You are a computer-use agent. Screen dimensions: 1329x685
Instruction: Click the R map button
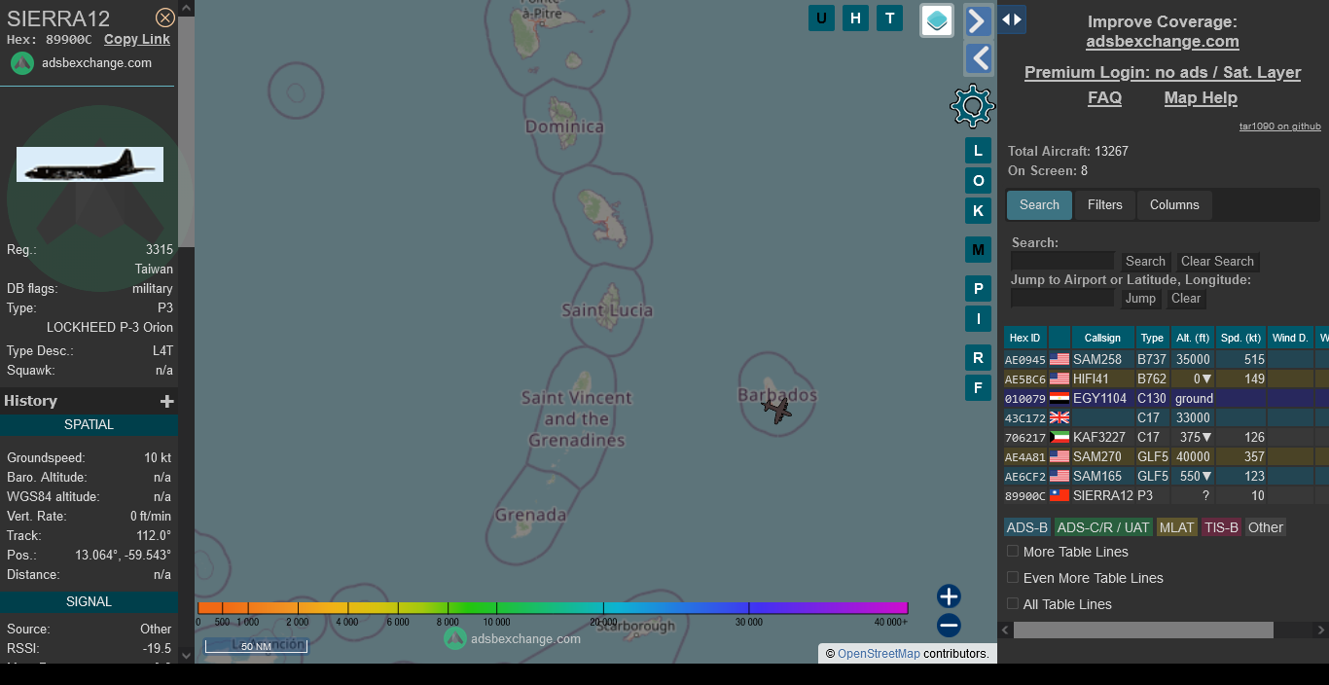pyautogui.click(x=979, y=358)
